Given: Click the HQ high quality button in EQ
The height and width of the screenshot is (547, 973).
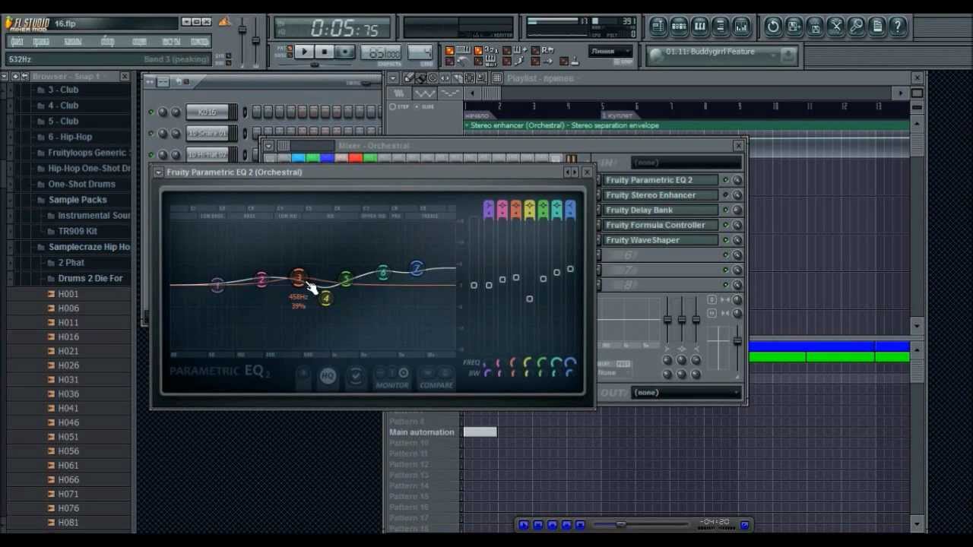Looking at the screenshot, I should click(328, 376).
